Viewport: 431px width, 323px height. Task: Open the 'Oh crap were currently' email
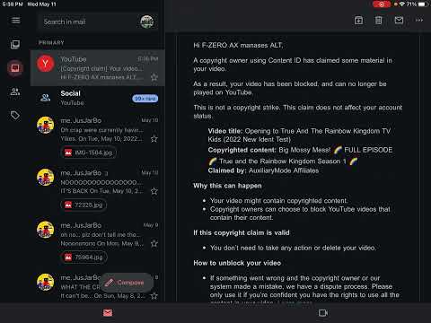[x=97, y=137]
